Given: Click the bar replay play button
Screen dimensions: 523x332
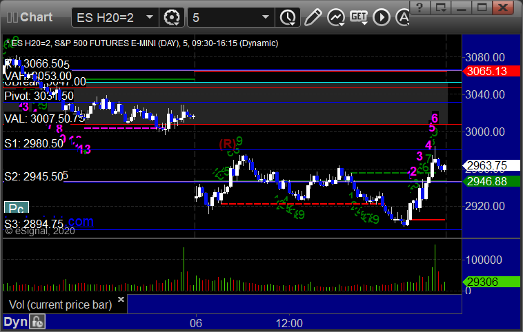Looking at the screenshot, I should pyautogui.click(x=382, y=18).
